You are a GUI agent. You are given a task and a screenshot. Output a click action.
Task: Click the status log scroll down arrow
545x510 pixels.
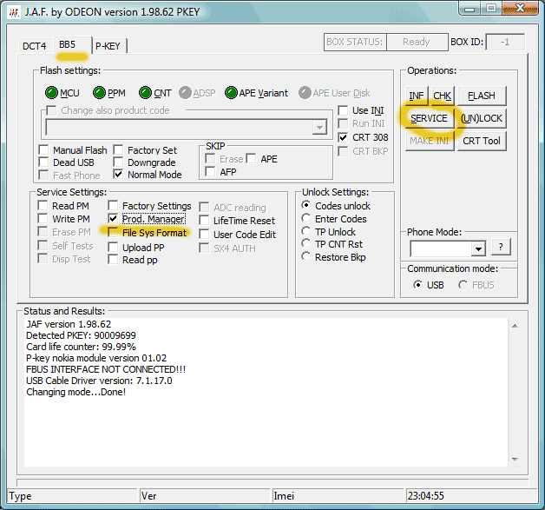(x=515, y=460)
